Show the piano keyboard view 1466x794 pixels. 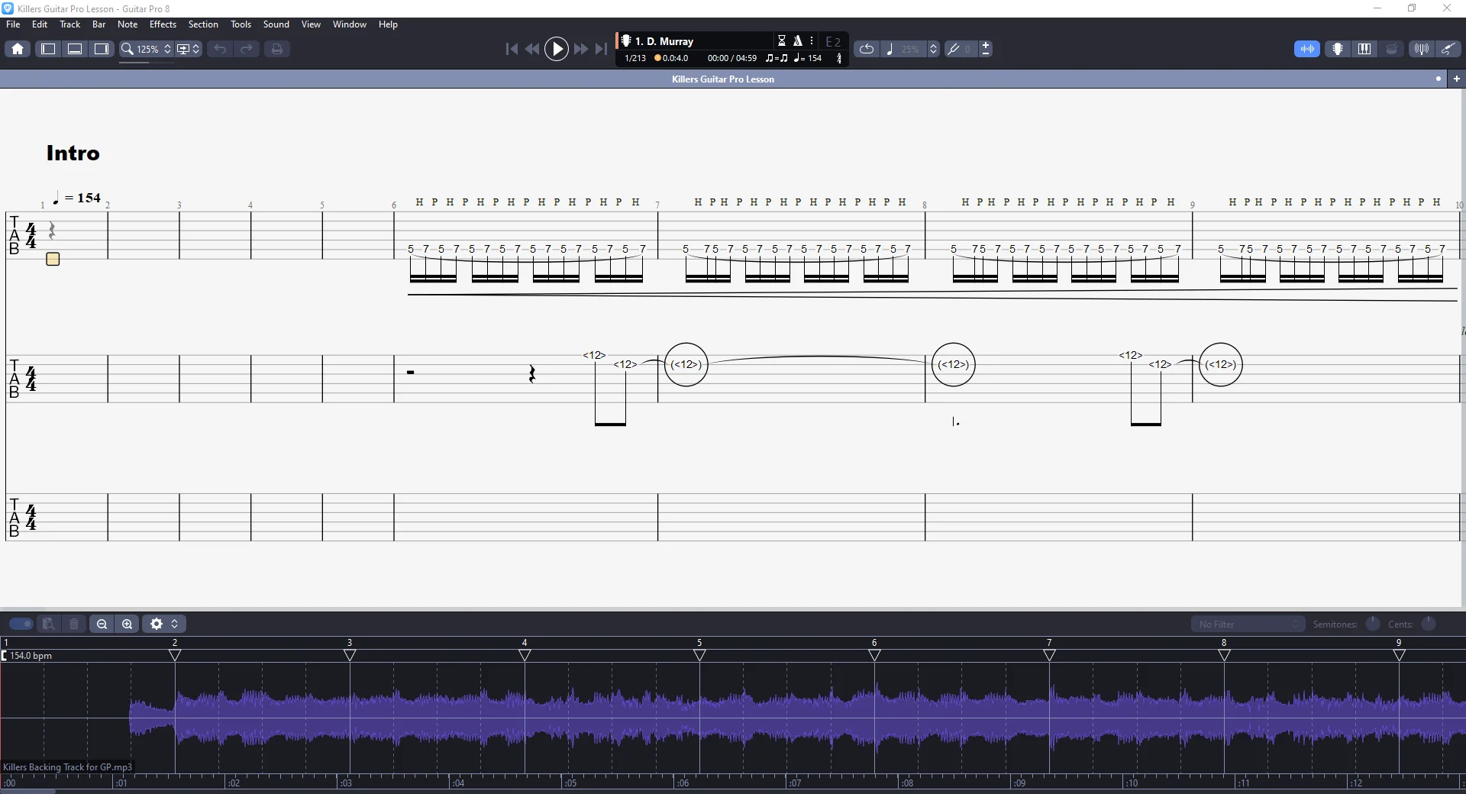coord(1364,49)
